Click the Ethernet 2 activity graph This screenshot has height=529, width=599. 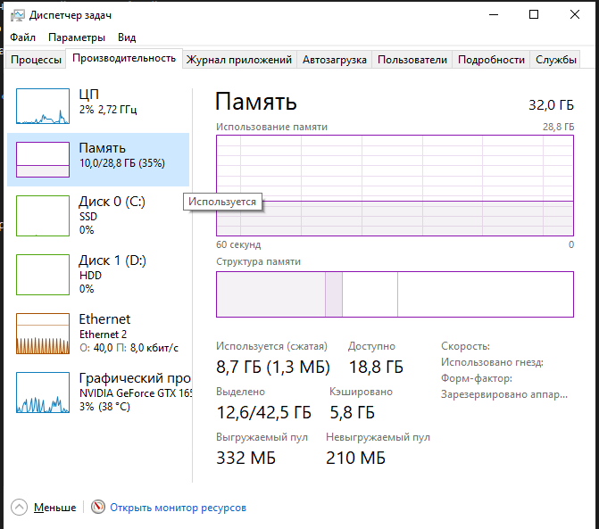click(x=43, y=334)
